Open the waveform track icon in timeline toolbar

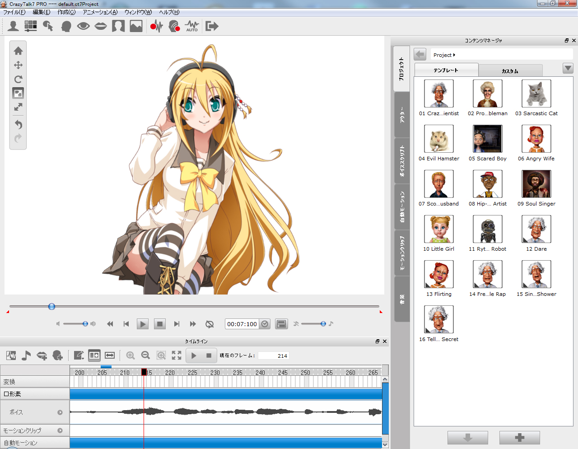tap(11, 355)
